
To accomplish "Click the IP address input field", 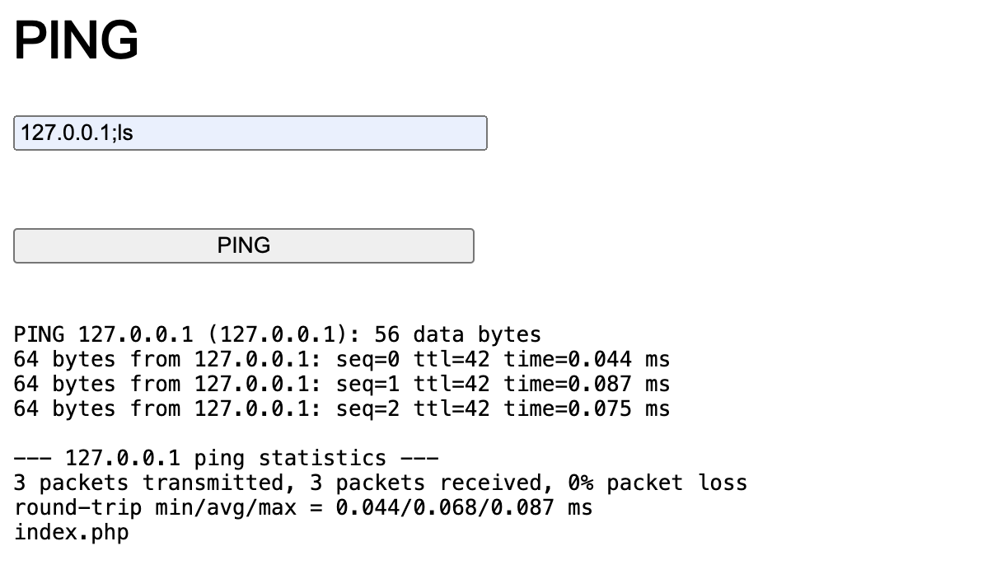I will click(x=250, y=133).
